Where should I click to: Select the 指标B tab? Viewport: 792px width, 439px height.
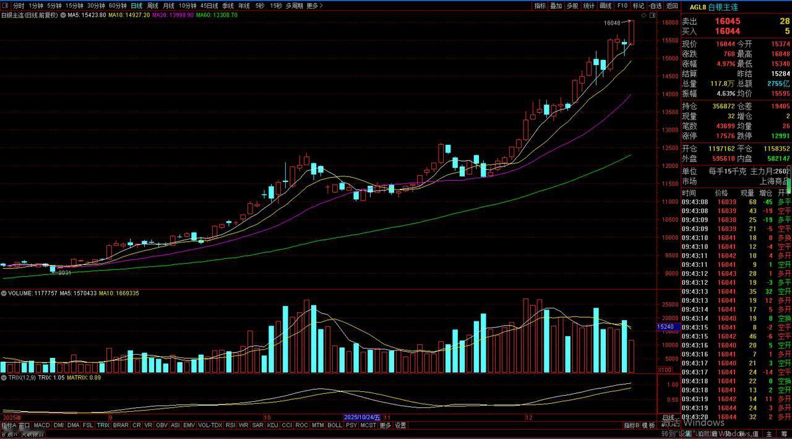click(x=631, y=425)
